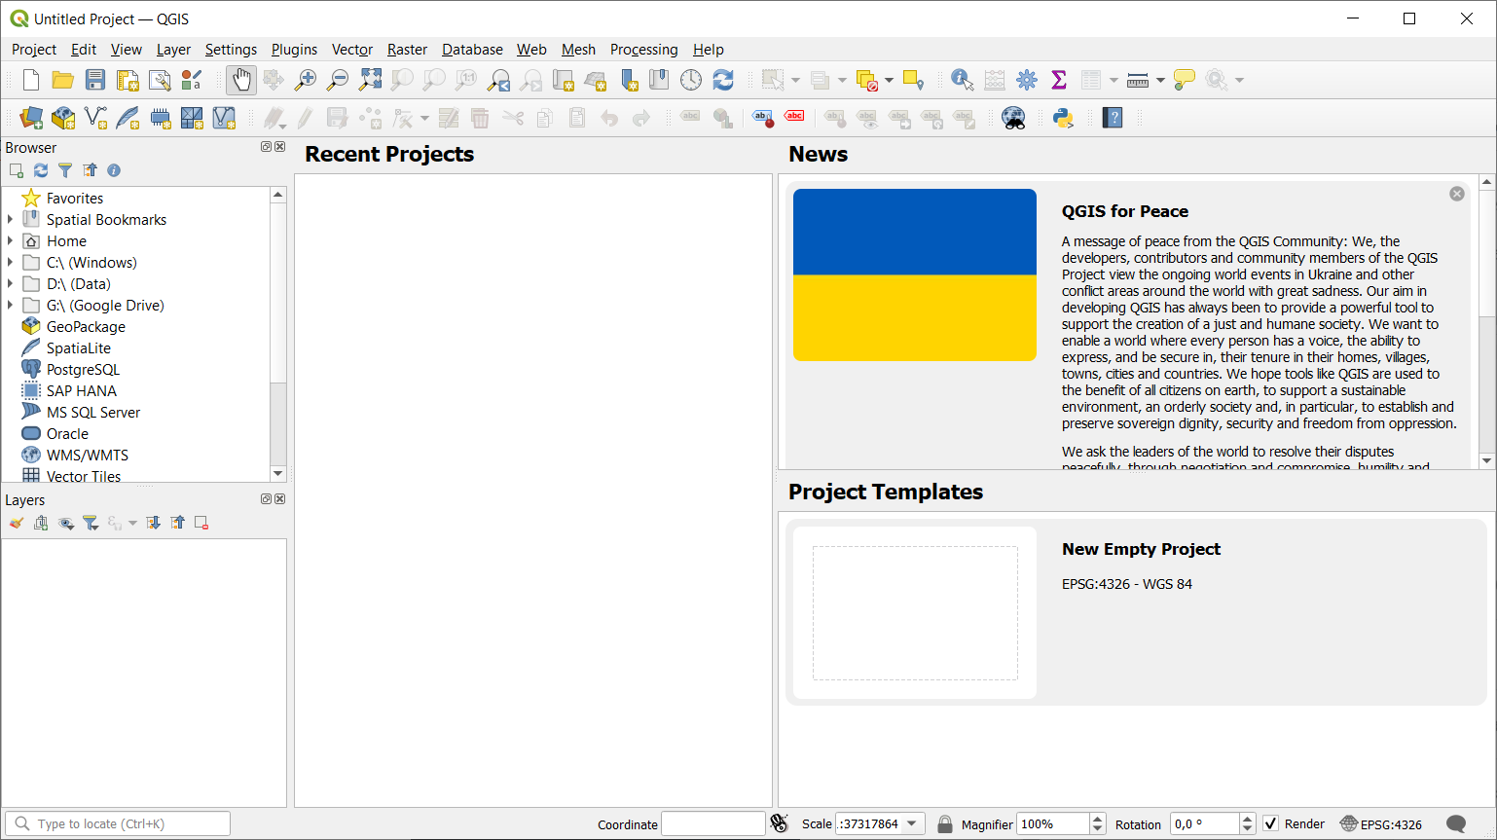Toggle the Render checkbox
The height and width of the screenshot is (840, 1497).
(1271, 823)
